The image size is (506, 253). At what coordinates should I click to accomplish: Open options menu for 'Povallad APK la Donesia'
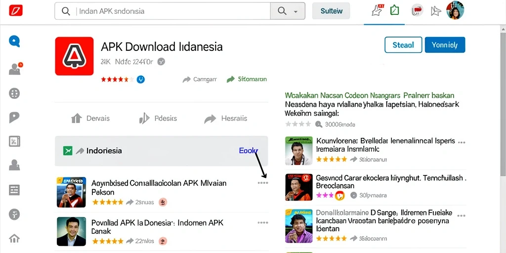pyautogui.click(x=263, y=222)
